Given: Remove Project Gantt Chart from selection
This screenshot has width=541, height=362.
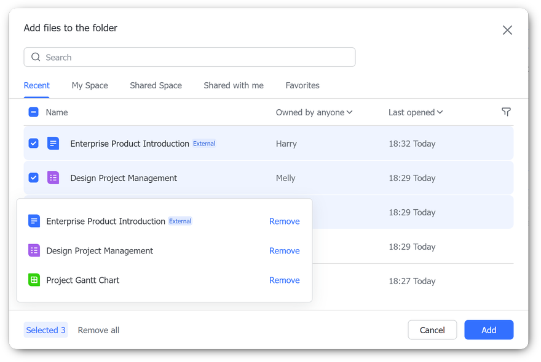Looking at the screenshot, I should pos(284,280).
